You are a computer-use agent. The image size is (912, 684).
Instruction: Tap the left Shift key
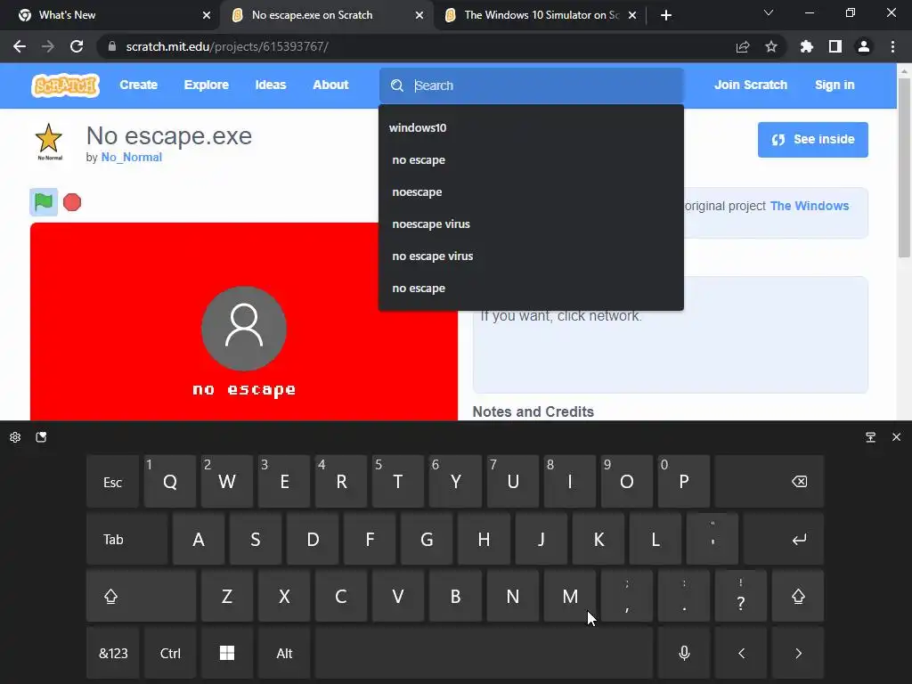[x=142, y=596]
